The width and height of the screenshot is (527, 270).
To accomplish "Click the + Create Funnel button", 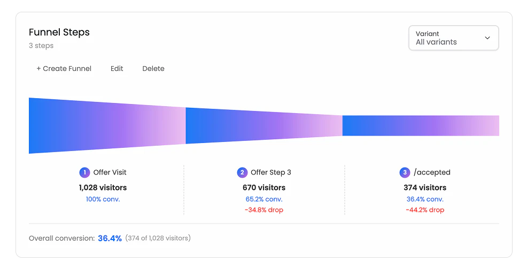I will 64,68.
